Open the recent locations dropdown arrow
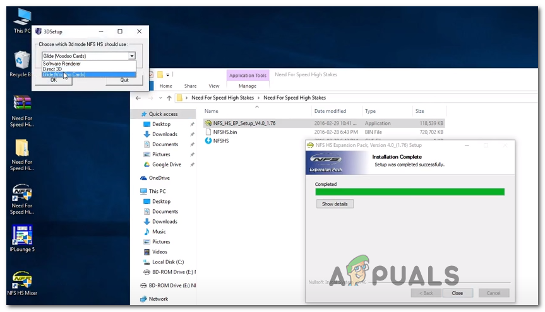This screenshot has width=545, height=312. click(160, 98)
